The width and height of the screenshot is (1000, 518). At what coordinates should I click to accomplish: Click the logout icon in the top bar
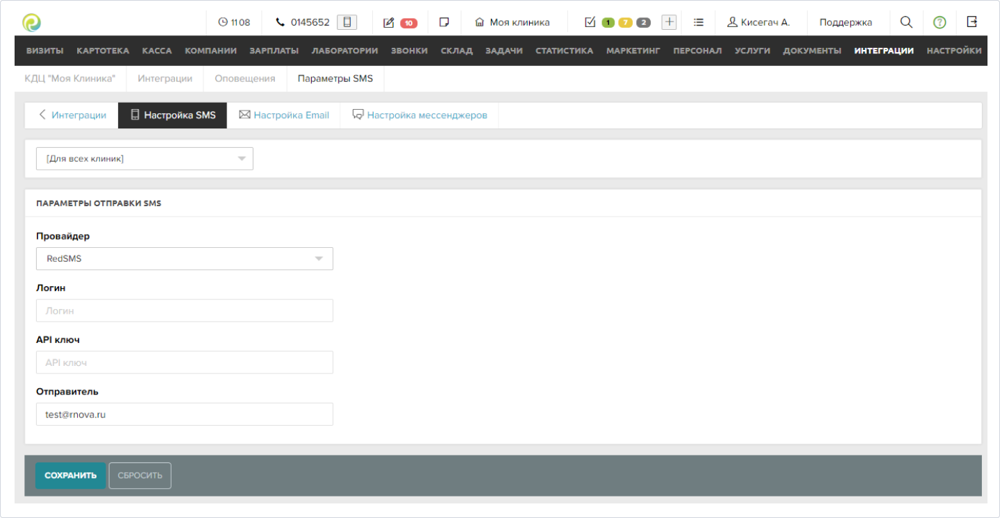tap(972, 22)
